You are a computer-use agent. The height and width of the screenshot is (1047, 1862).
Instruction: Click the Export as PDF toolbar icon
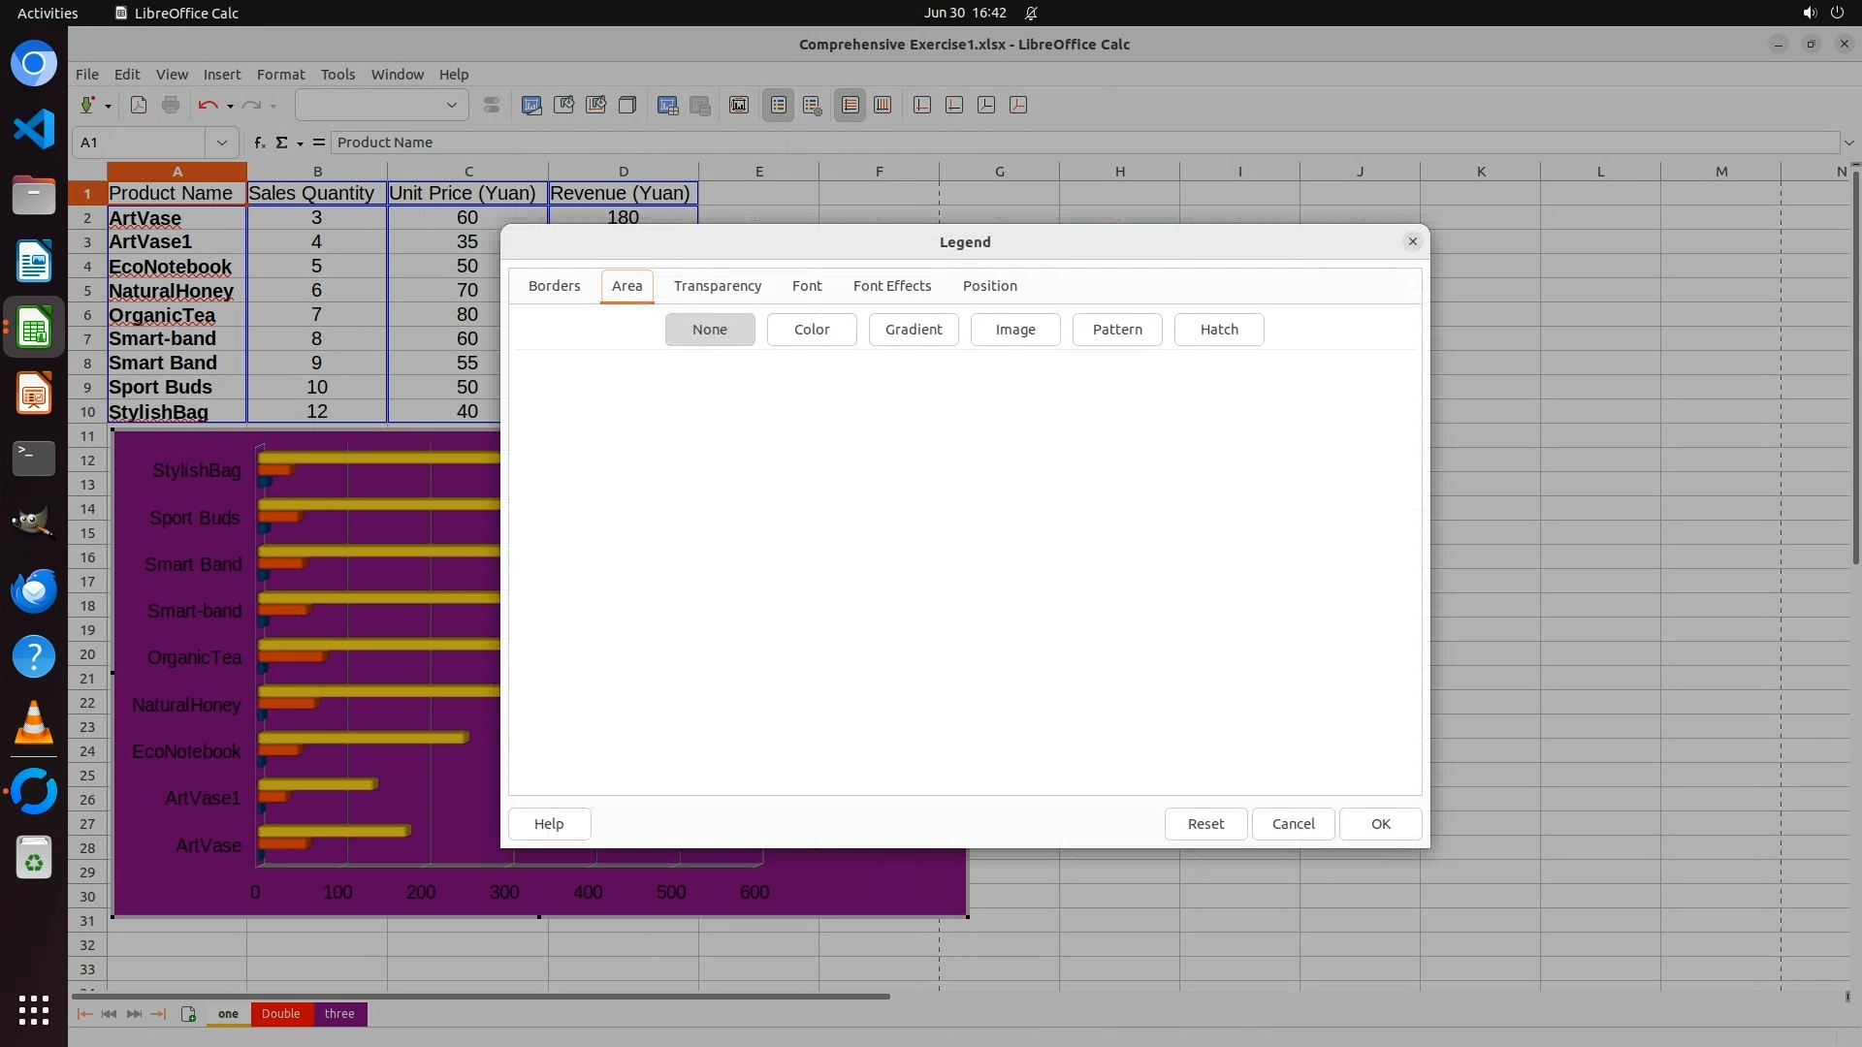click(139, 106)
